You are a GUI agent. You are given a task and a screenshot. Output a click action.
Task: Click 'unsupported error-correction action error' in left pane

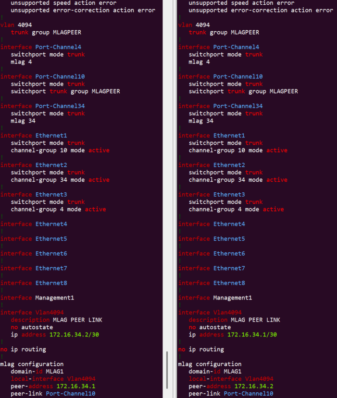[83, 10]
